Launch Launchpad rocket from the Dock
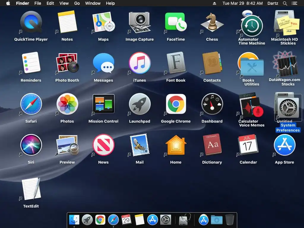The width and height of the screenshot is (304, 228). (x=87, y=220)
